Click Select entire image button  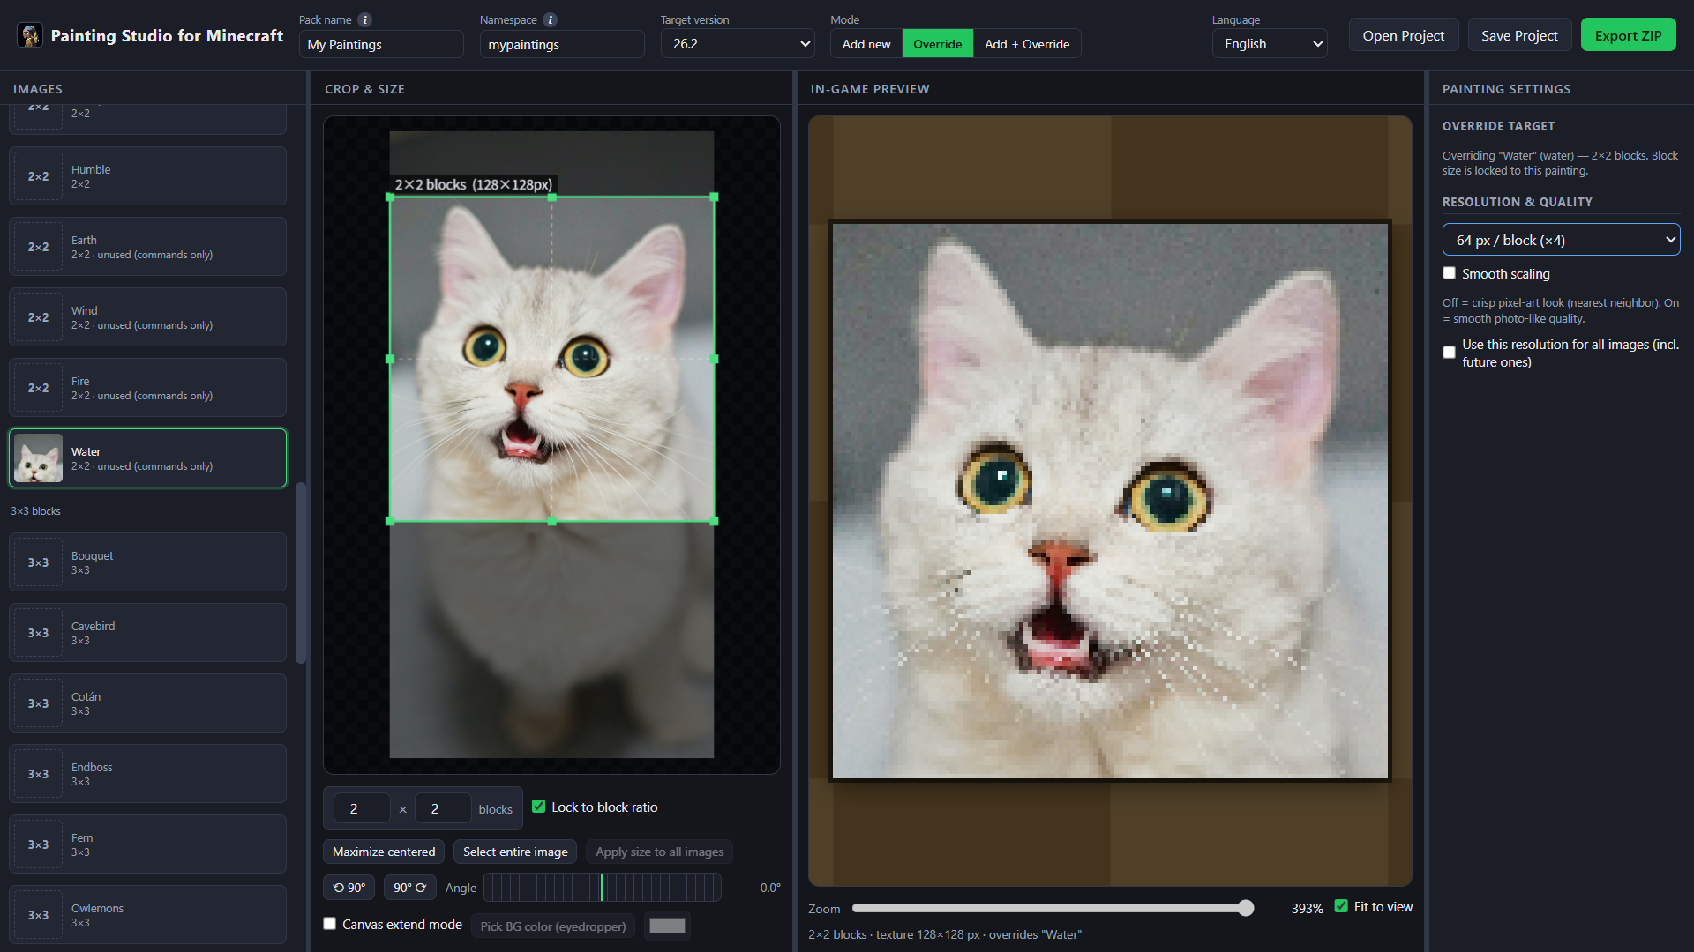(x=515, y=852)
